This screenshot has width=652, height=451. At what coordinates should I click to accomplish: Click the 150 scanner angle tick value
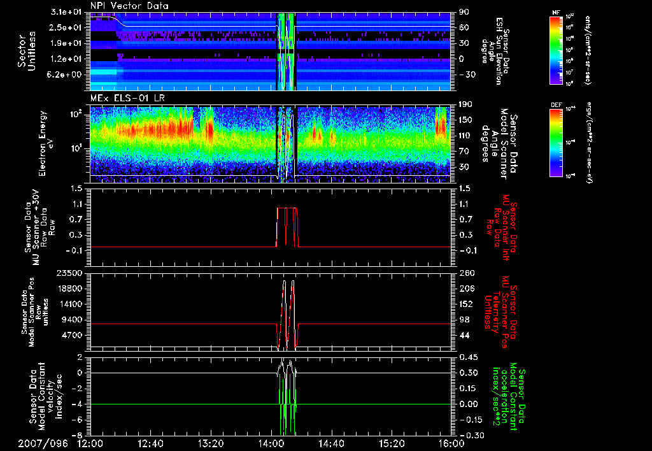point(466,120)
